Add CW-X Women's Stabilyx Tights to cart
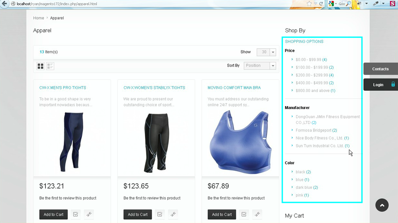 (138, 214)
